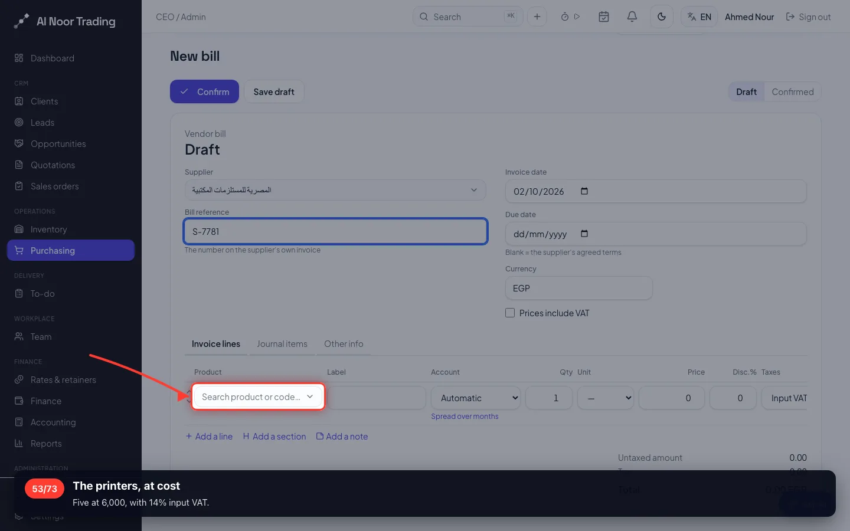Open Rates & retainers in sidebar
The image size is (850, 531).
tap(71, 379)
